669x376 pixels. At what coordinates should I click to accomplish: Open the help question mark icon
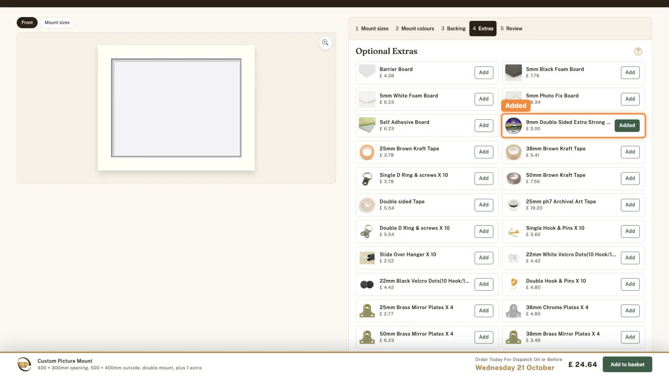coord(638,51)
